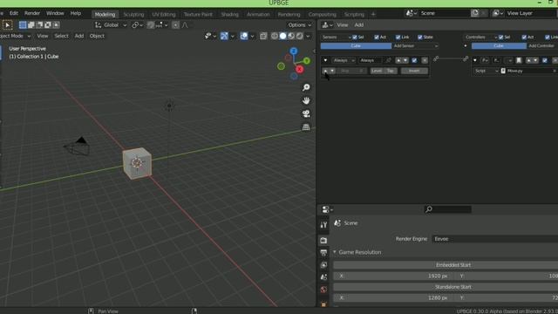Open the Sensors header dropdown
The width and height of the screenshot is (558, 314).
(x=336, y=37)
